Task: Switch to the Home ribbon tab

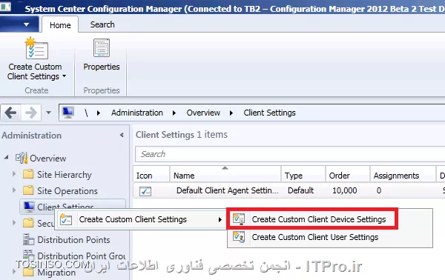Action: pyautogui.click(x=60, y=25)
